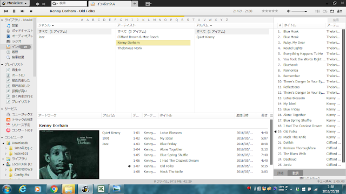Switch to the インボックス tab
The height and width of the screenshot is (194, 346).
click(x=110, y=4)
